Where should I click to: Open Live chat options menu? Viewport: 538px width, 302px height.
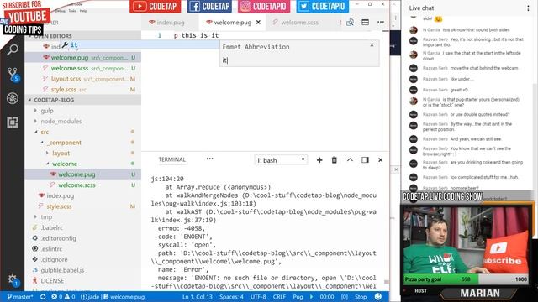528,8
